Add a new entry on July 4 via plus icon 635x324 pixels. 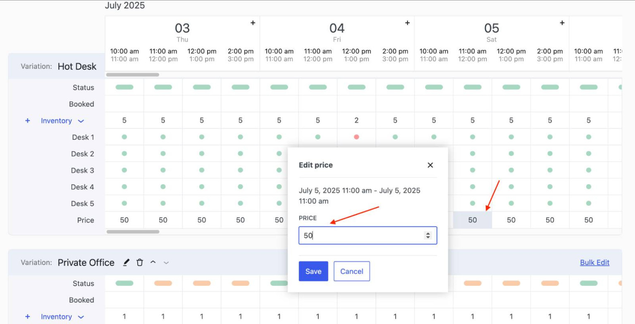407,23
